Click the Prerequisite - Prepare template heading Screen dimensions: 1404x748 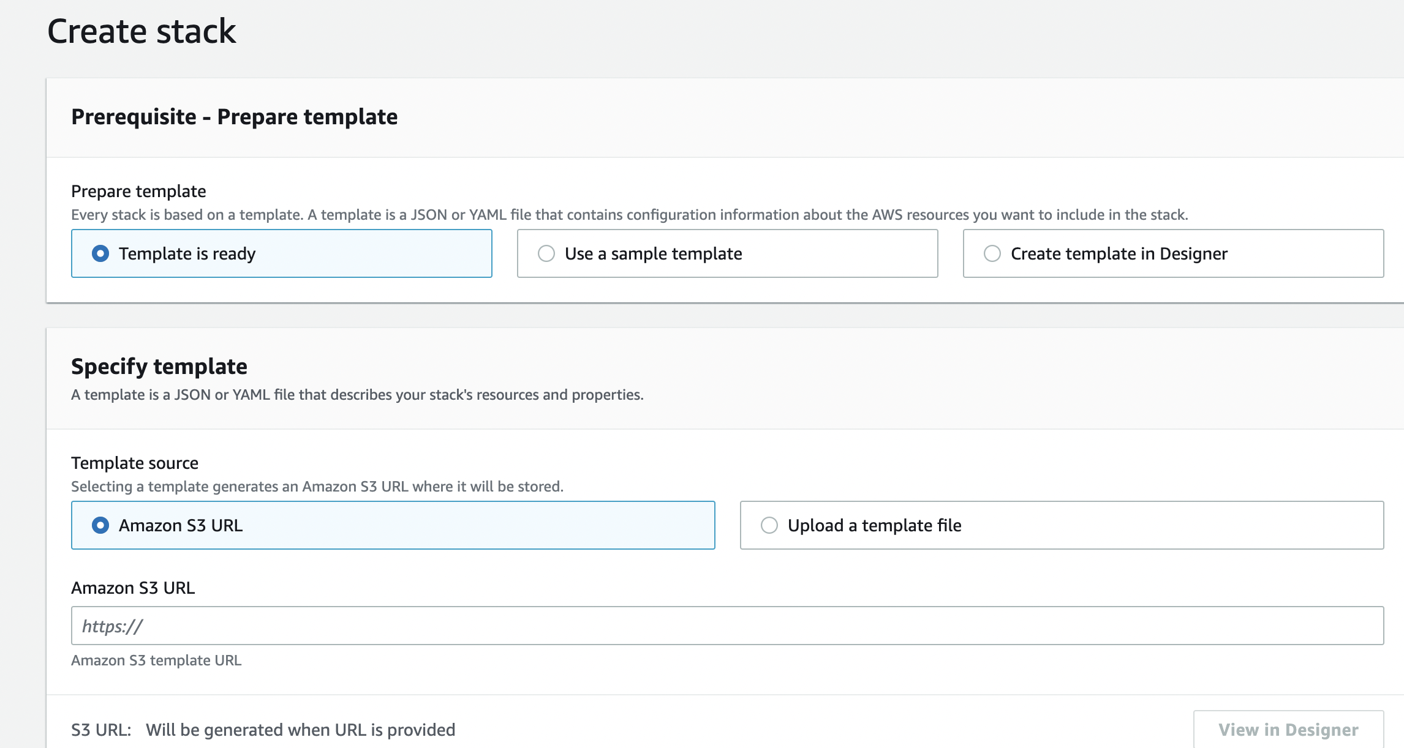coord(234,116)
